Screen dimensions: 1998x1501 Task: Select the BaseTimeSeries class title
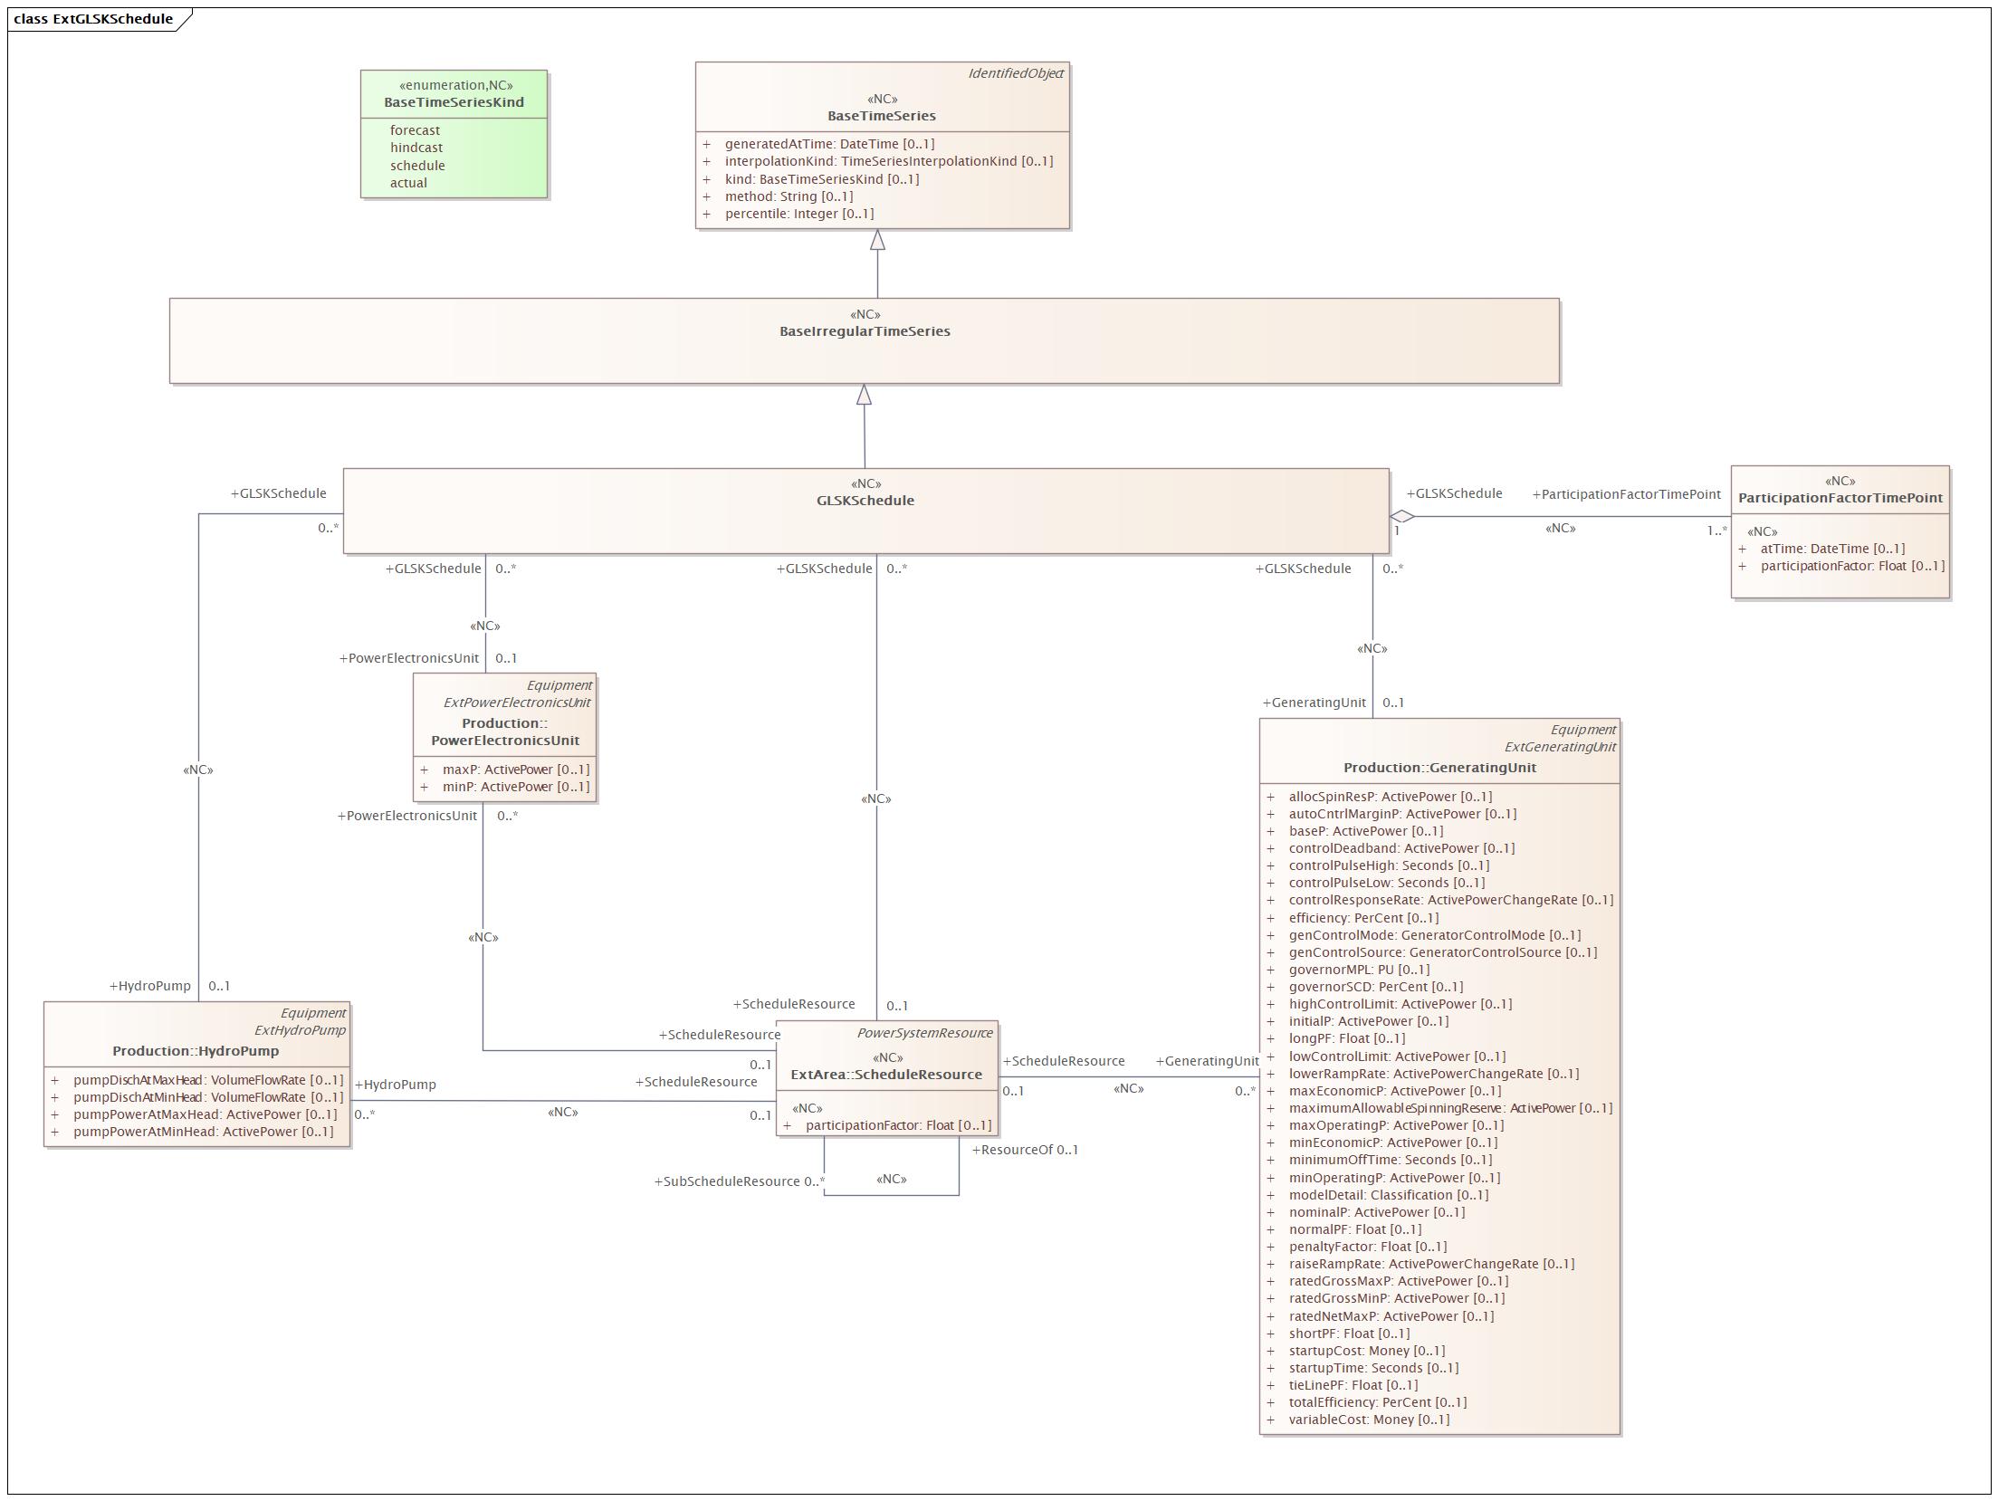click(881, 116)
